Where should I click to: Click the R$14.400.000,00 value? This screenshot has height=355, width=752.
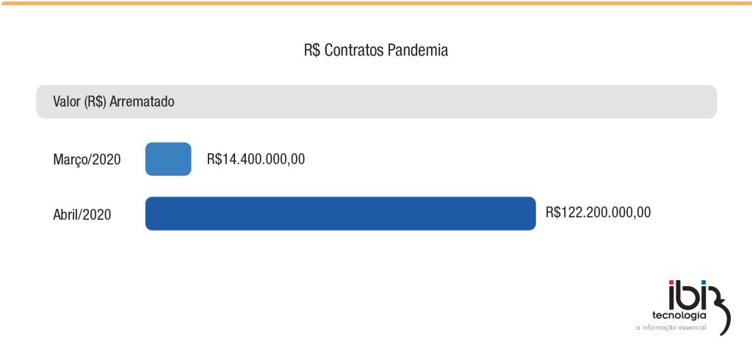tap(256, 158)
